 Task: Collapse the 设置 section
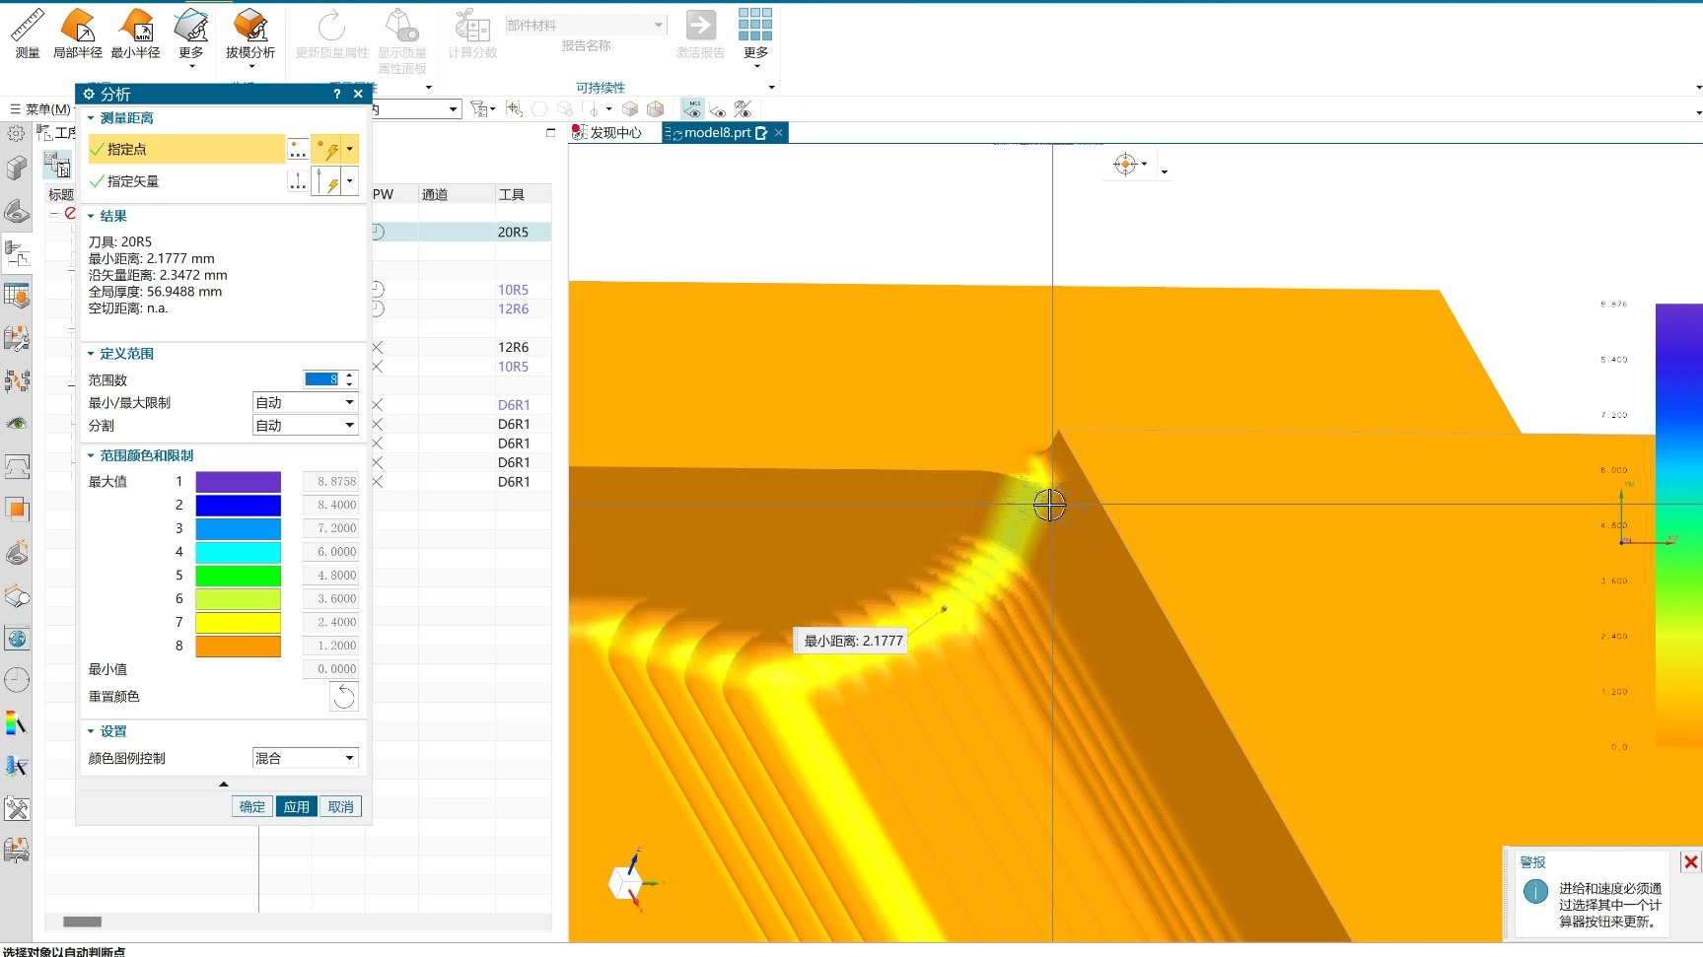[x=91, y=731]
